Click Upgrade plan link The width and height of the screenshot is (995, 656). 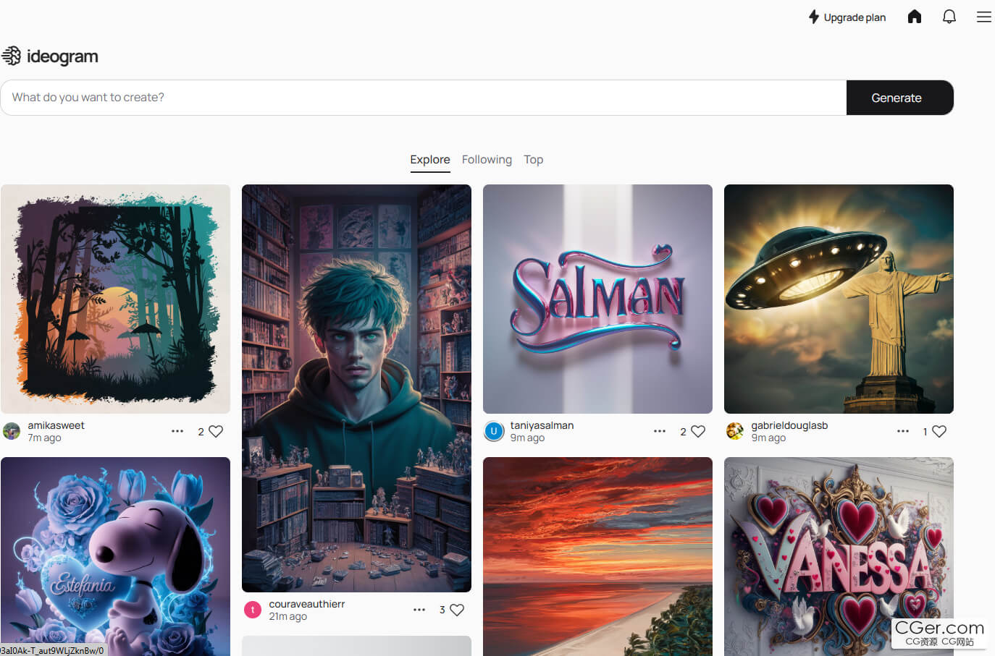[847, 17]
